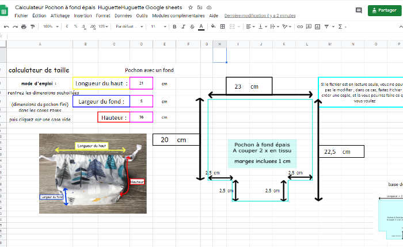Open the text color picker
This screenshot has height=247, width=403.
click(x=201, y=26)
